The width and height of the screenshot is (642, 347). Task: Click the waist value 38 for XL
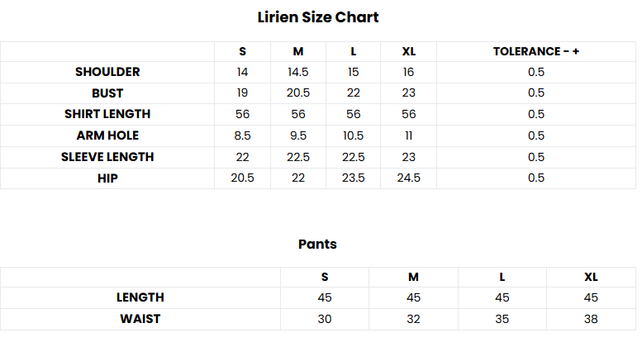591,319
